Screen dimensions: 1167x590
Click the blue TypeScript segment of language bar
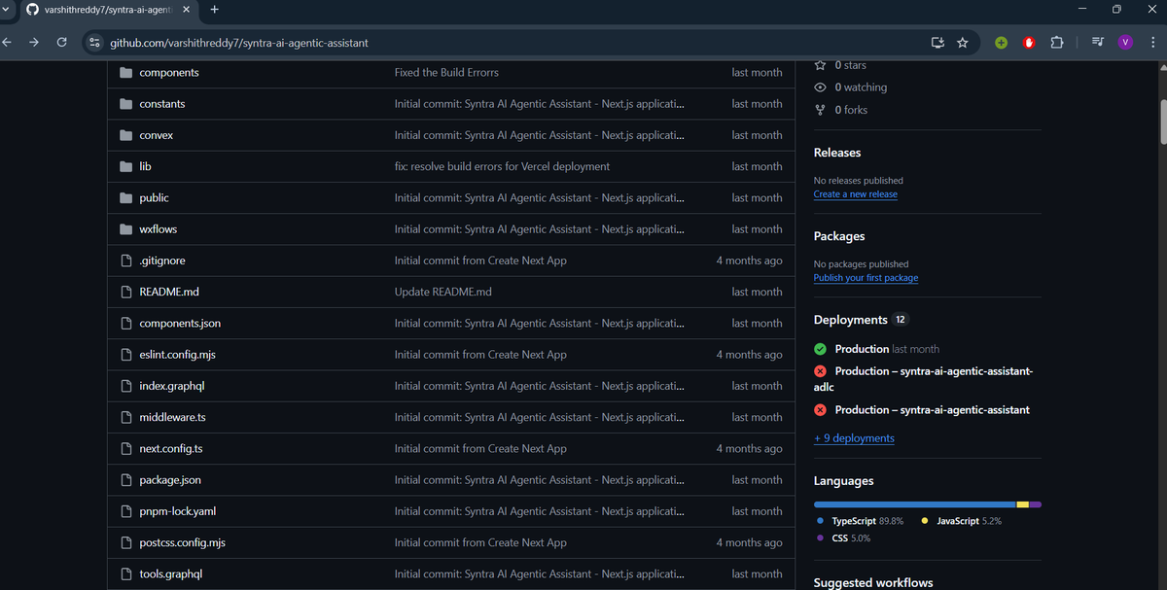(914, 504)
